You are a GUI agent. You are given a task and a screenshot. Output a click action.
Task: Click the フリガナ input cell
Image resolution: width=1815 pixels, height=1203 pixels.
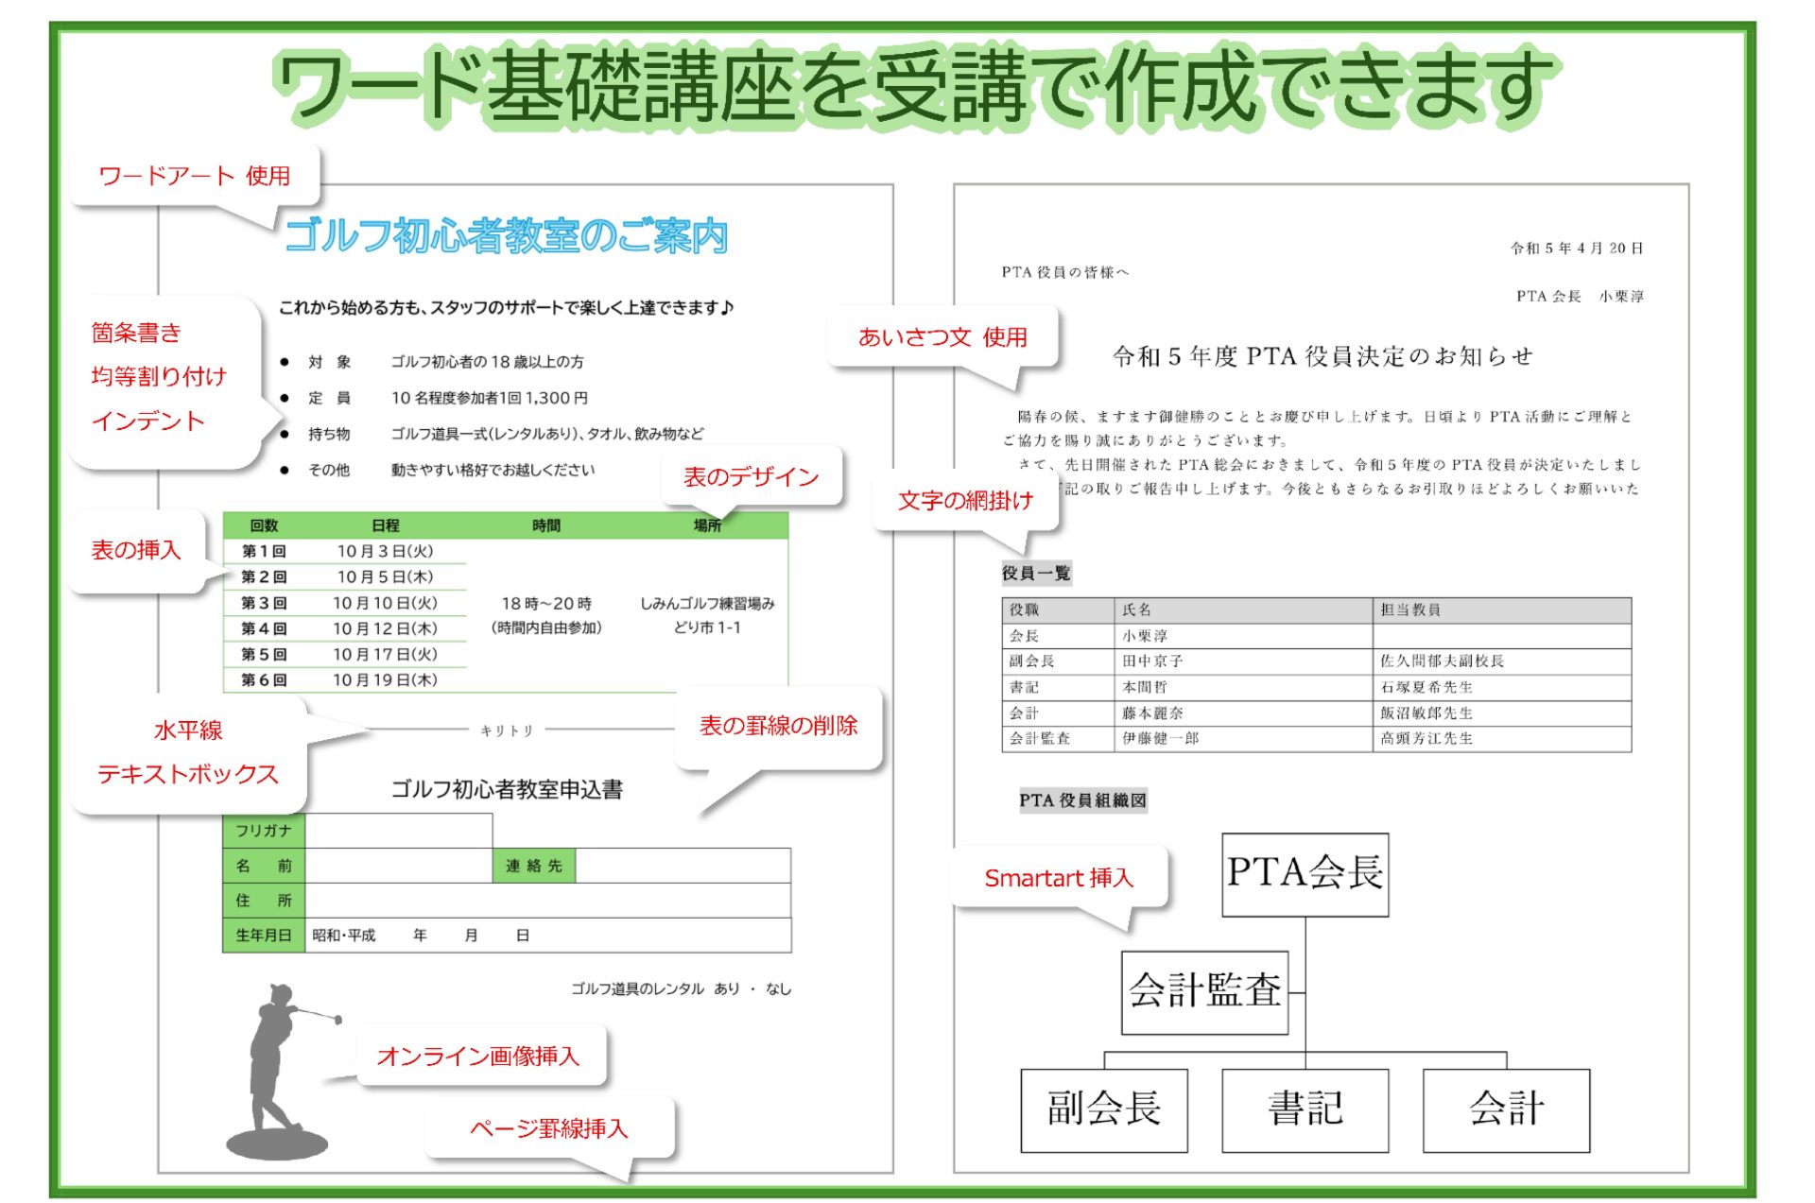point(398,831)
